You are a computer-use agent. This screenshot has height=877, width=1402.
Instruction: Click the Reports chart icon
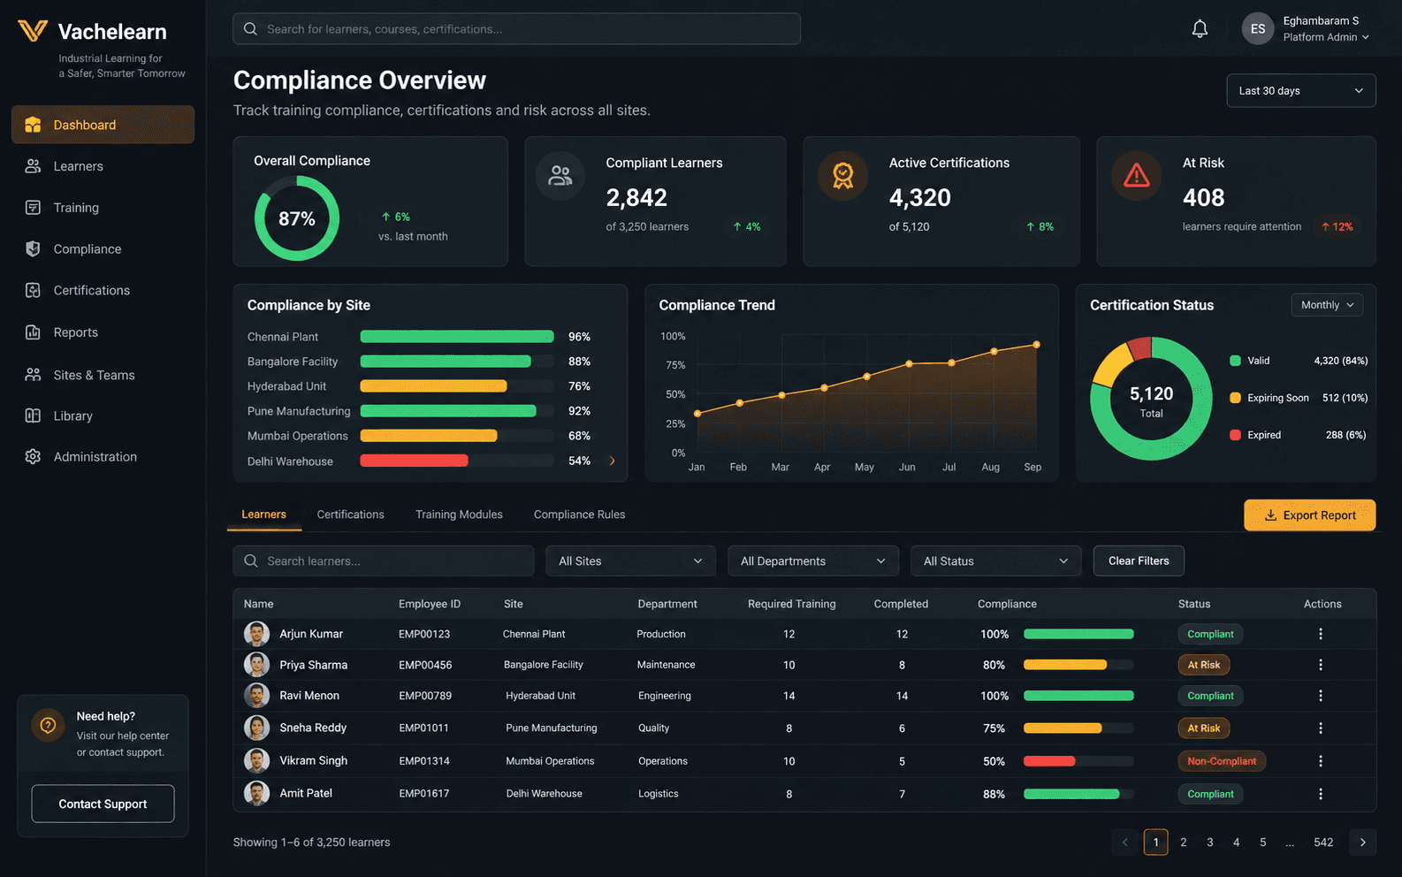pos(33,332)
